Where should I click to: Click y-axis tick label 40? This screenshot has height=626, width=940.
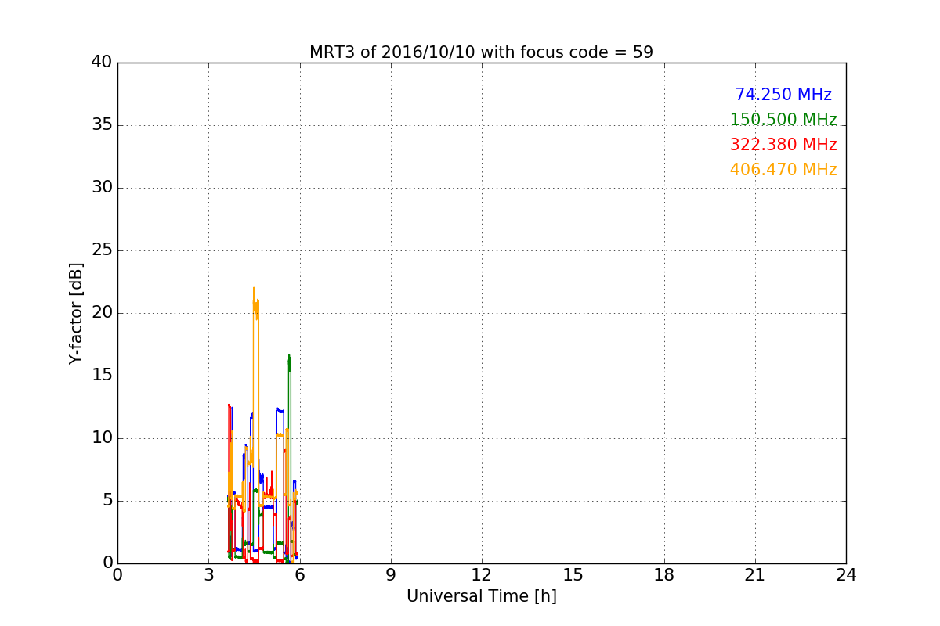(102, 63)
